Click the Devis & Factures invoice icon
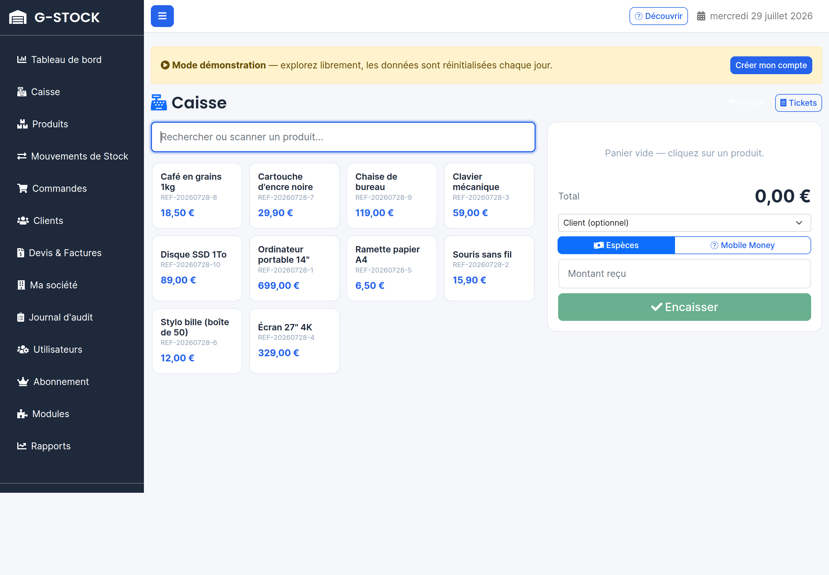This screenshot has width=829, height=575. [x=20, y=253]
